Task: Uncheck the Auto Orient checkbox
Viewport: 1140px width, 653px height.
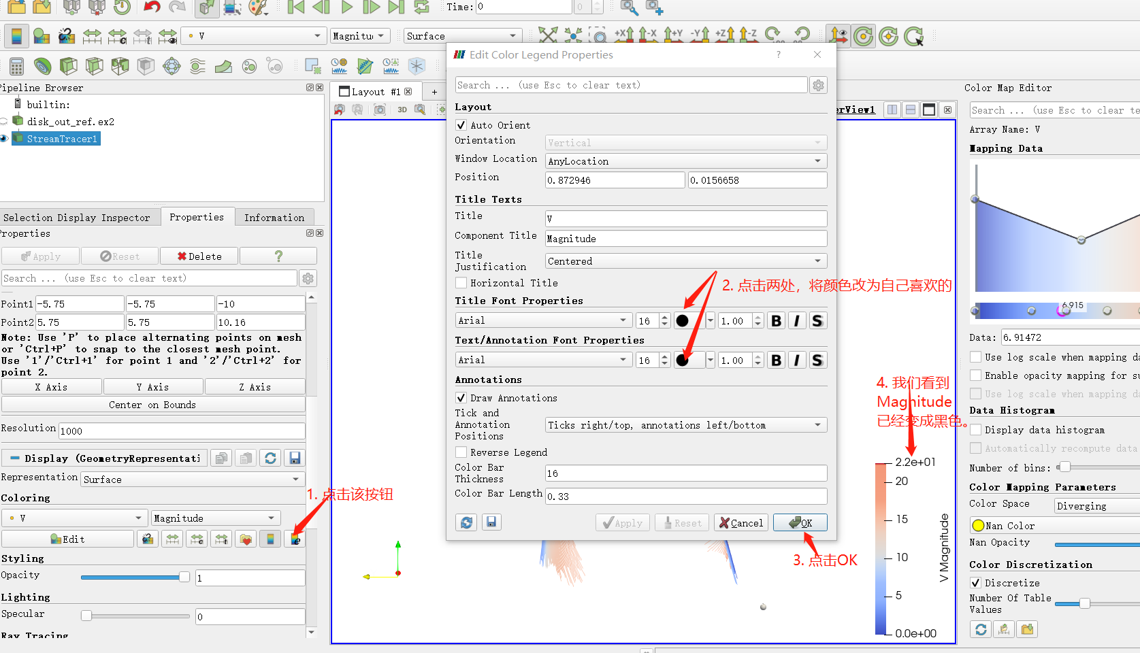Action: tap(461, 124)
